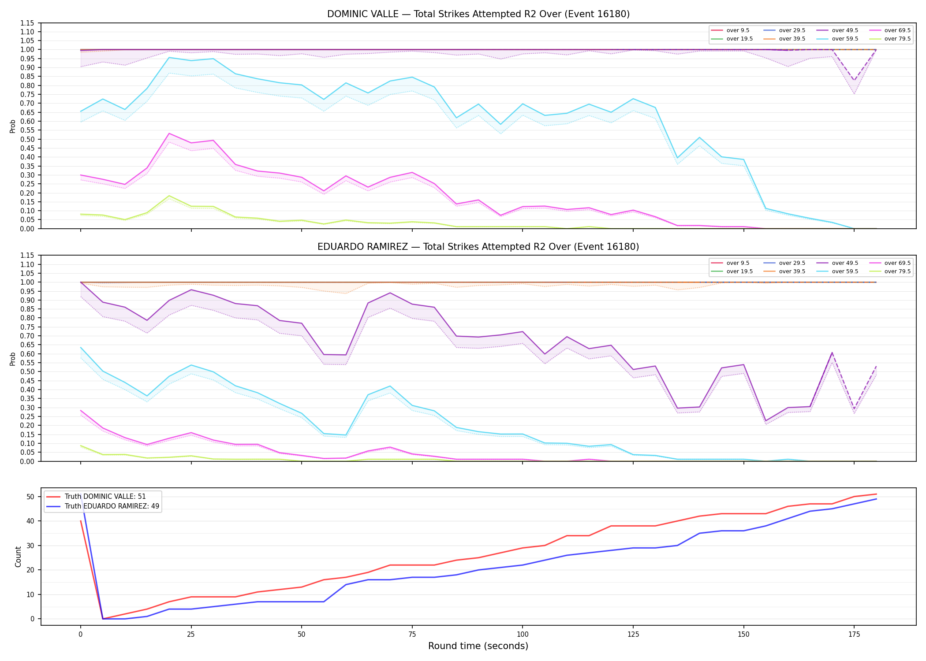Image resolution: width=926 pixels, height=661 pixels.
Task: Click the 0.50 tick on Ramirez chart
Action: coord(27,372)
